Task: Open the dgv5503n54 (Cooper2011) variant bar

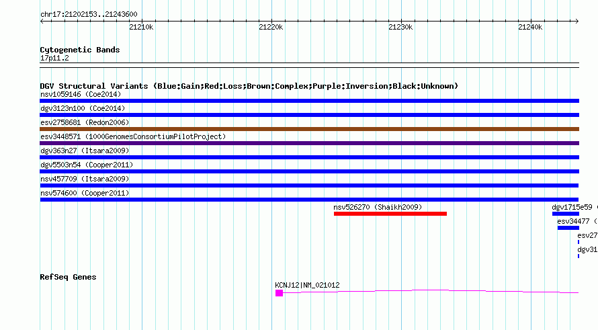Action: [x=309, y=171]
